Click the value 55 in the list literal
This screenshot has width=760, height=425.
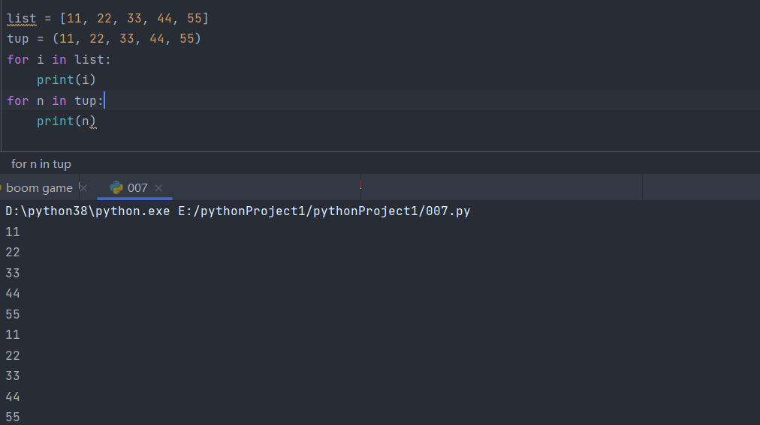pos(195,18)
